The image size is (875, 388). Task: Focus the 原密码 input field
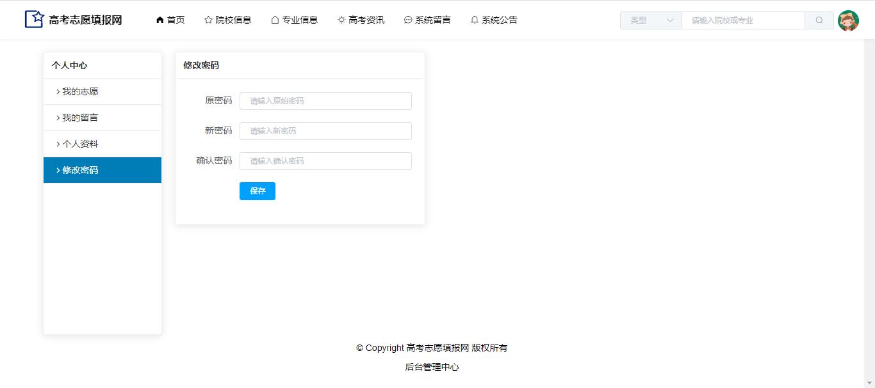pos(325,101)
